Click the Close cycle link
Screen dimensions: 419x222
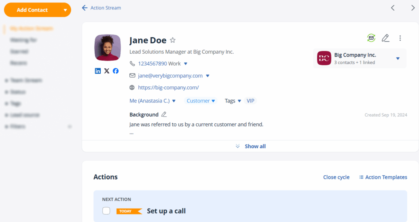(x=336, y=177)
